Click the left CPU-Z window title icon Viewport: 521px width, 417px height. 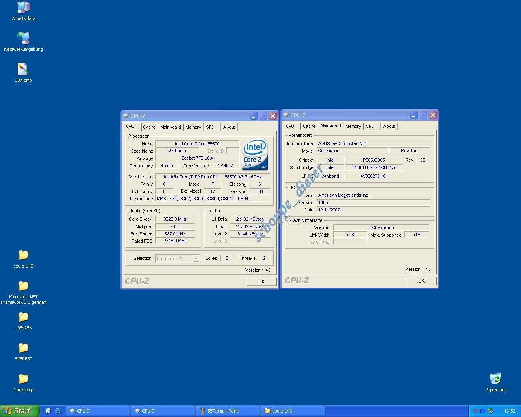(126, 116)
